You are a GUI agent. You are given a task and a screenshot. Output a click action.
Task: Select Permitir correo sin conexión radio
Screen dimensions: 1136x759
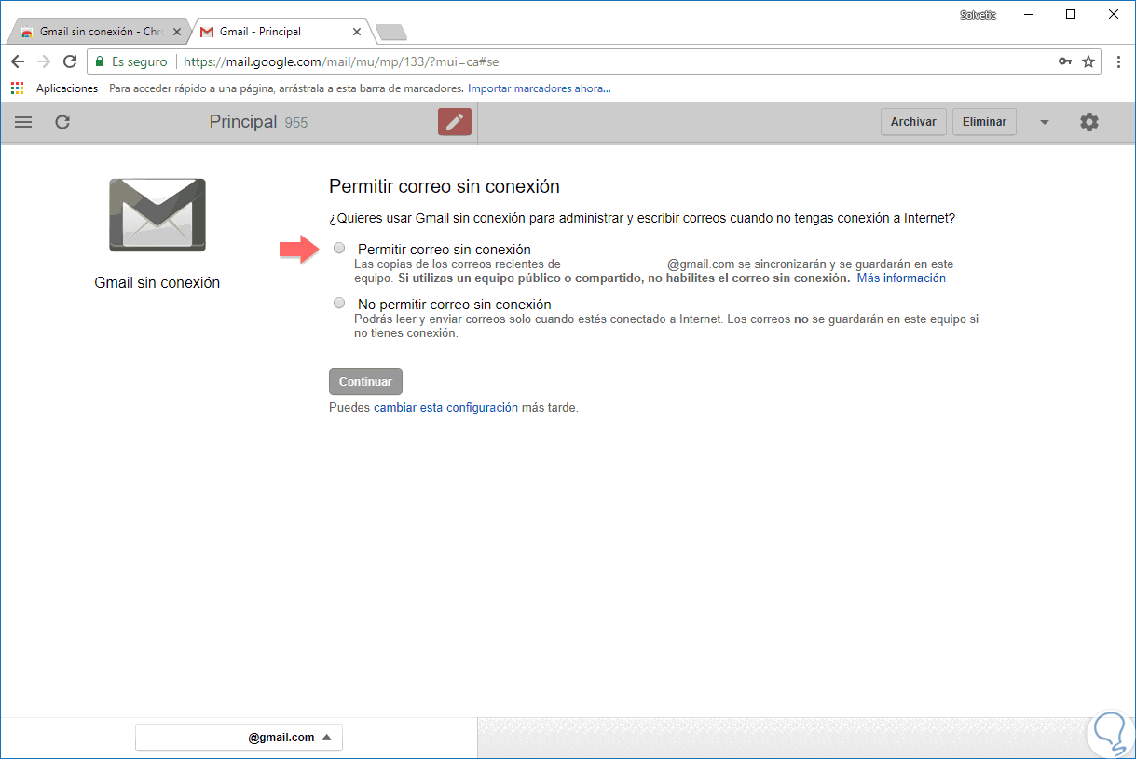(x=339, y=248)
